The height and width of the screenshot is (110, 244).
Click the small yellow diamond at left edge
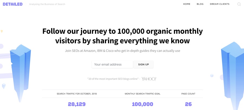(2, 31)
